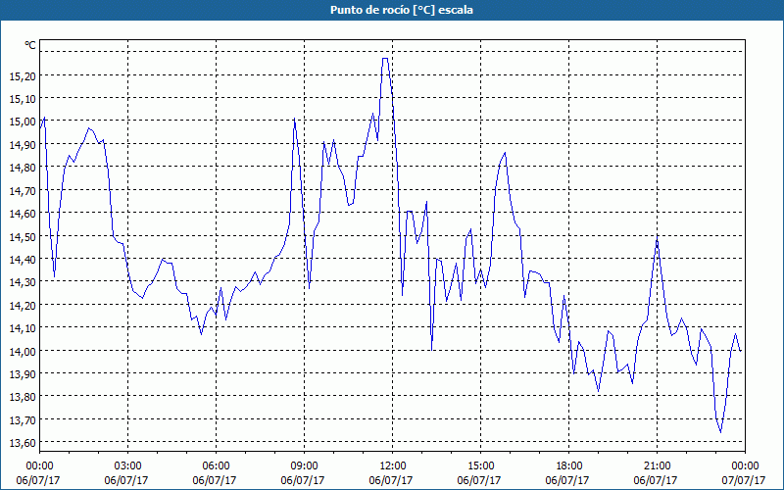
Task: Click the 09:00 time label
Action: click(304, 466)
